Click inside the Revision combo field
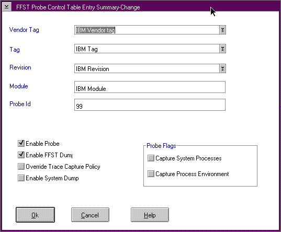The image size is (281, 232). [147, 68]
